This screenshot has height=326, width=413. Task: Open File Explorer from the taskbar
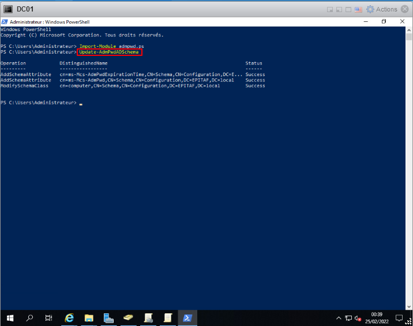(89, 317)
